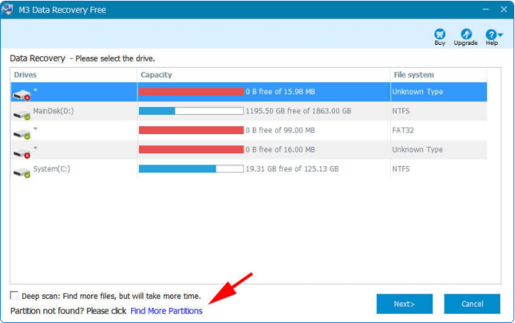The width and height of the screenshot is (515, 323).
Task: Click the FAT32 file system cell
Action: 402,130
